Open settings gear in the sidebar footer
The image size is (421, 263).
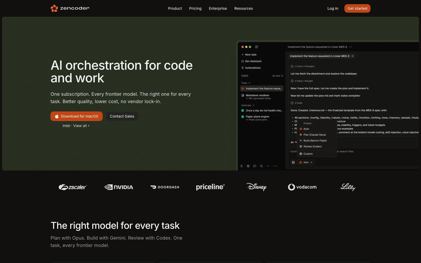pos(248,166)
